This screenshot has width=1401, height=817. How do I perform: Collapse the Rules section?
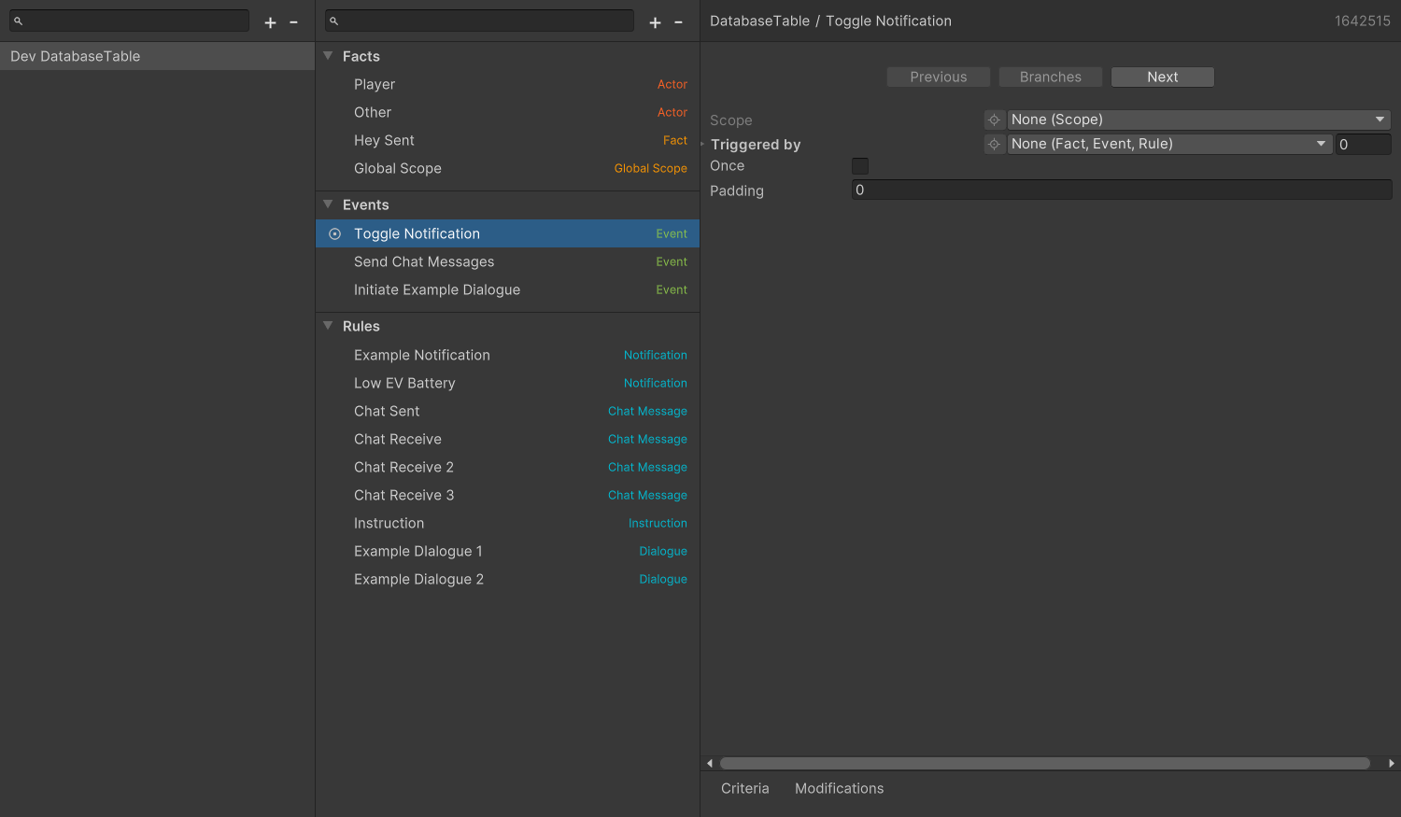click(x=328, y=326)
